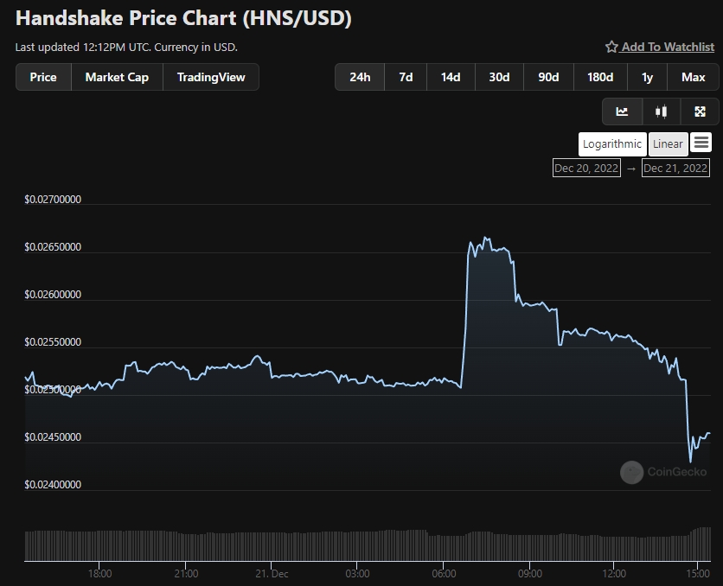Open end date Dec 21, 2022 field

click(675, 168)
